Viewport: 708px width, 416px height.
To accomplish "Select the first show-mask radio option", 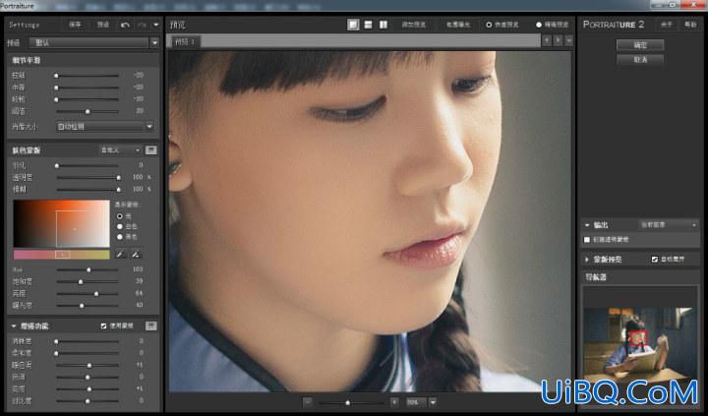I will (120, 216).
